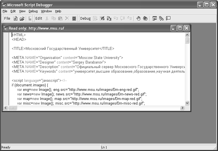The width and height of the screenshot is (218, 151).
Task: Open the Command Window icon
Action: tap(168, 19)
